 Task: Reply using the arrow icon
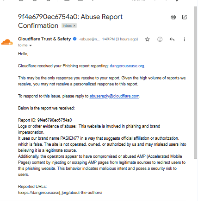click(x=172, y=39)
